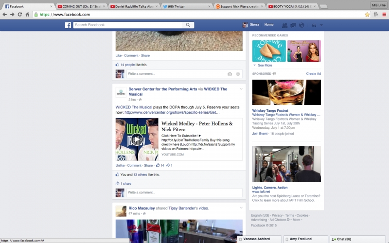Click the camera icon in the first comment box

click(x=230, y=74)
